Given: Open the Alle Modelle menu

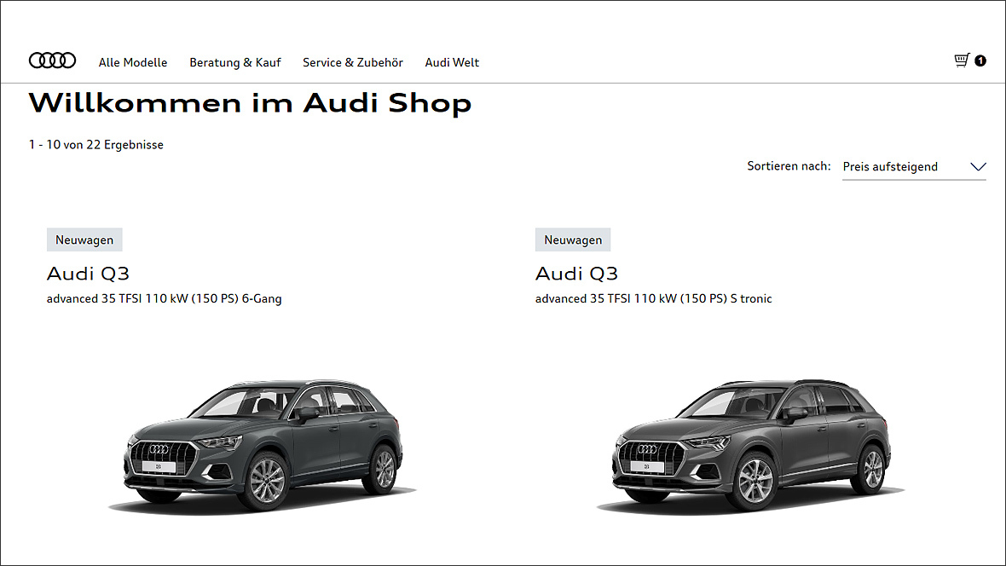Looking at the screenshot, I should click(x=133, y=62).
